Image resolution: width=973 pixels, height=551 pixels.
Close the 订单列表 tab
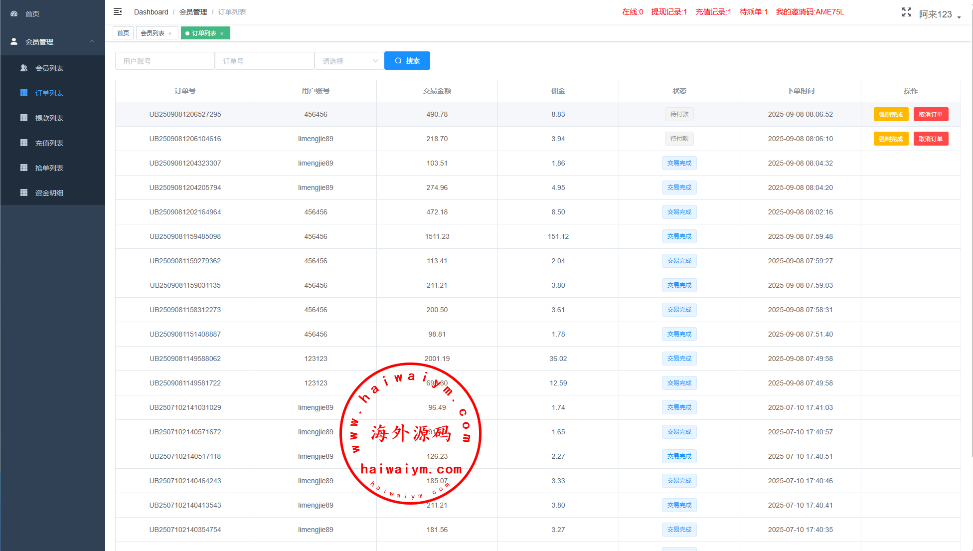coord(222,33)
